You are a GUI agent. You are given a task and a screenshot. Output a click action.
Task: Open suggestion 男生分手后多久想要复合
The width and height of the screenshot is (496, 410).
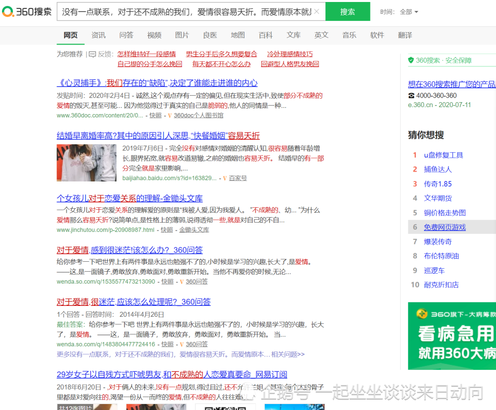coord(221,54)
